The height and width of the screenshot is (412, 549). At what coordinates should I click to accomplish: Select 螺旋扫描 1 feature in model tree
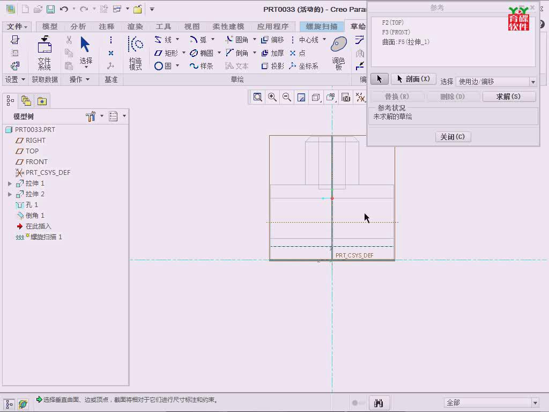(x=39, y=237)
